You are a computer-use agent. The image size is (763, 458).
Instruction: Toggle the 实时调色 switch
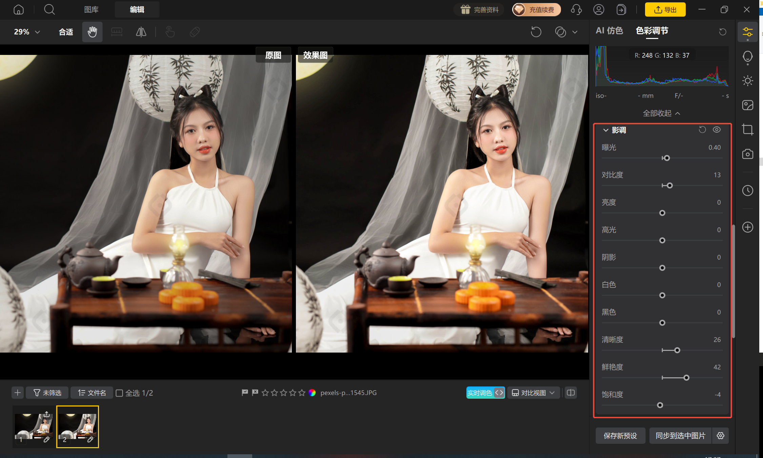[x=485, y=393]
